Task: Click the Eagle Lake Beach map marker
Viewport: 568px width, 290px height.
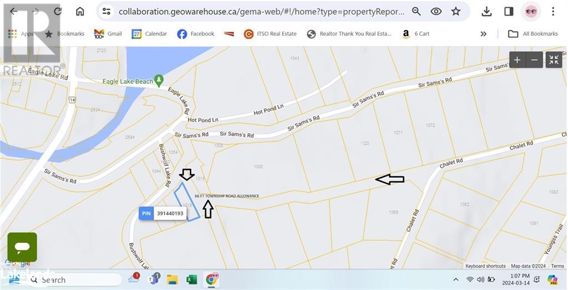Action: pyautogui.click(x=159, y=81)
